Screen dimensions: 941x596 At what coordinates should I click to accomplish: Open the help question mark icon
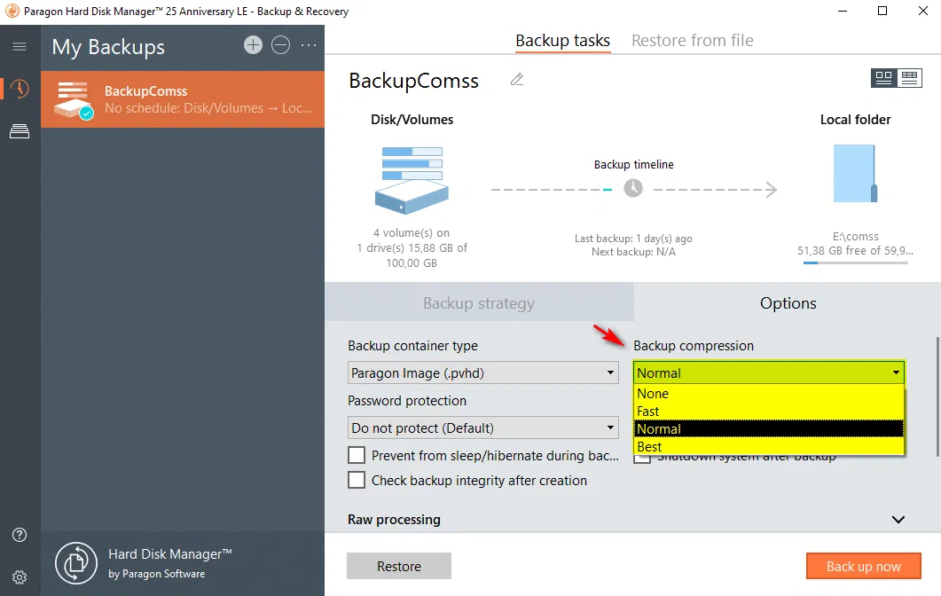[x=20, y=535]
